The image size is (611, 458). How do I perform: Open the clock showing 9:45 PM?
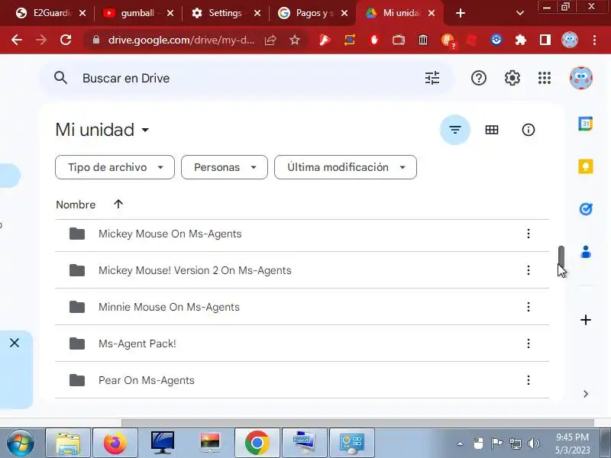pos(572,443)
